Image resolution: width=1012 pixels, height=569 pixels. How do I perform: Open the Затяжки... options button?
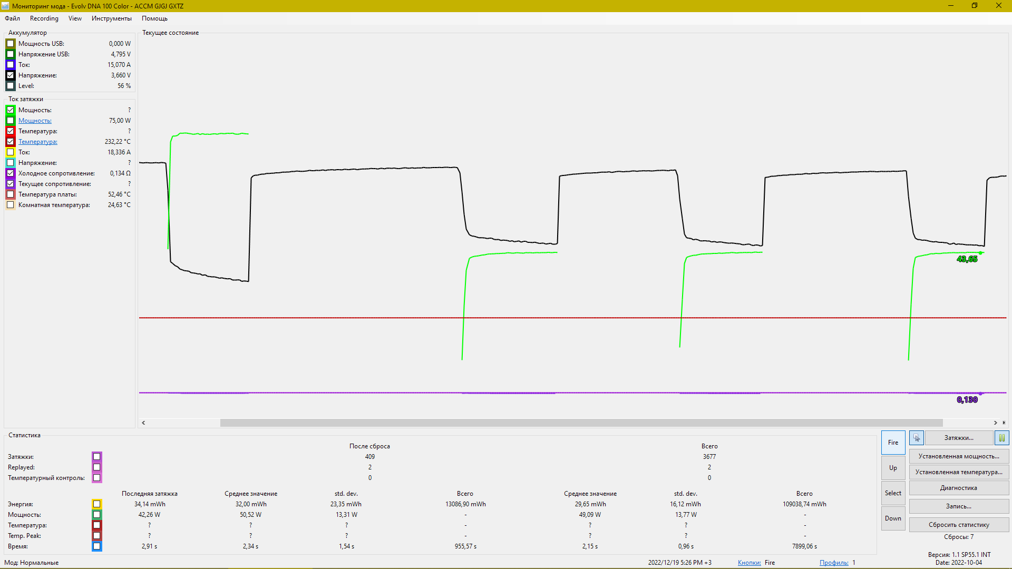958,438
